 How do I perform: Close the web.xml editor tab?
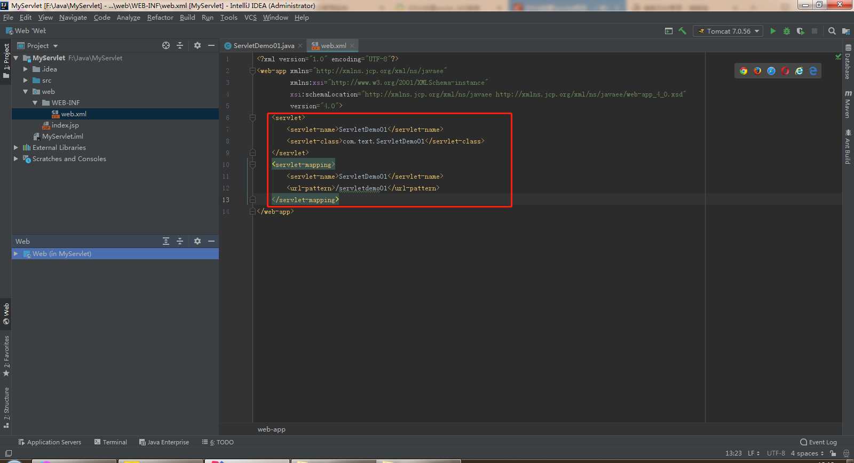point(352,46)
